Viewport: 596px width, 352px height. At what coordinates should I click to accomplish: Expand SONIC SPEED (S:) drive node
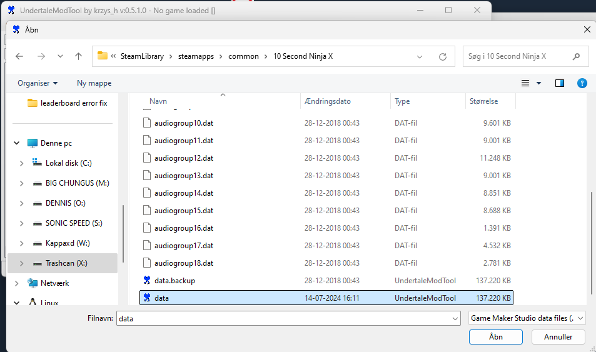tap(22, 223)
